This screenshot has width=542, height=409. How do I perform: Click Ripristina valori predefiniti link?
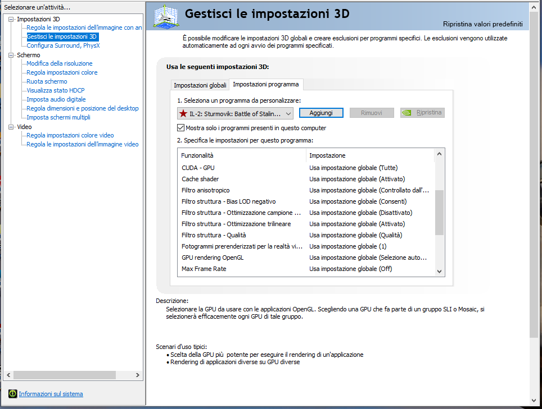click(483, 24)
